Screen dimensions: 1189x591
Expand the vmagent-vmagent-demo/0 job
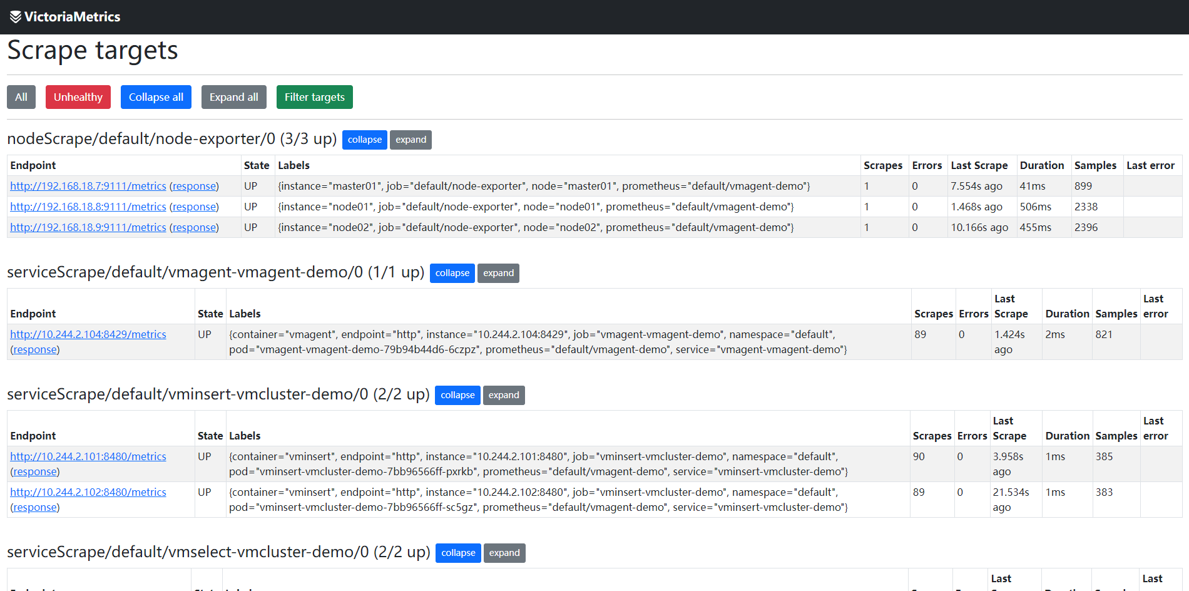tap(498, 273)
